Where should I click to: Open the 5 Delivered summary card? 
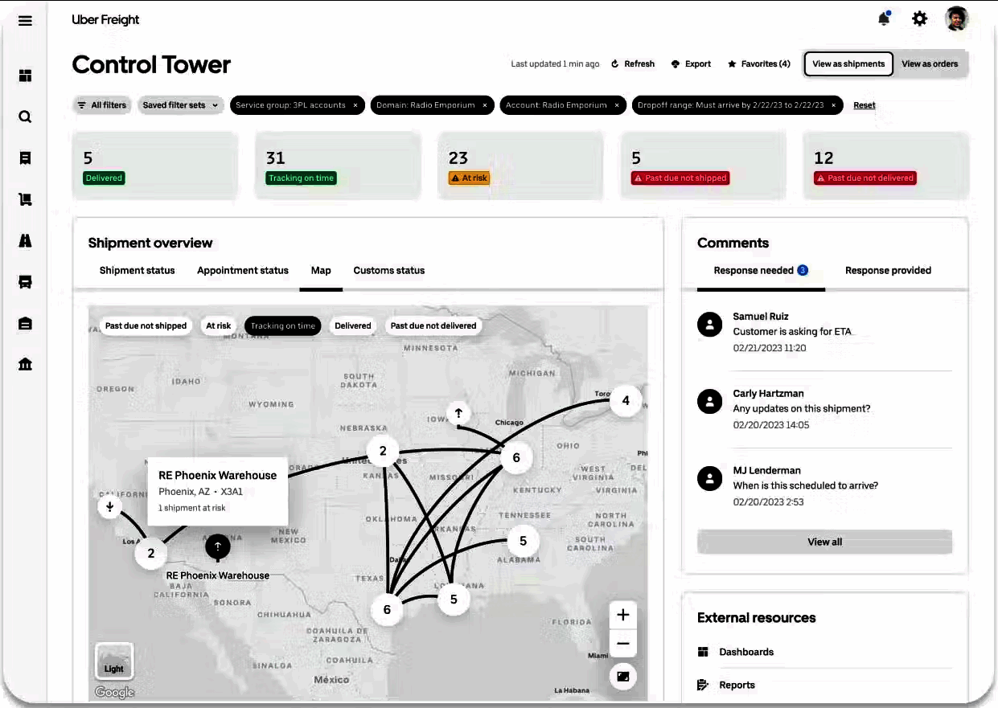pos(155,166)
